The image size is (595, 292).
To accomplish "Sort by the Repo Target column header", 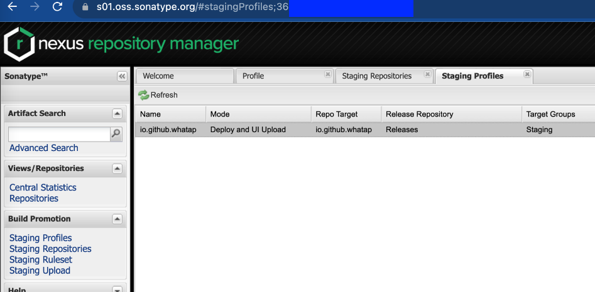I will (346, 114).
